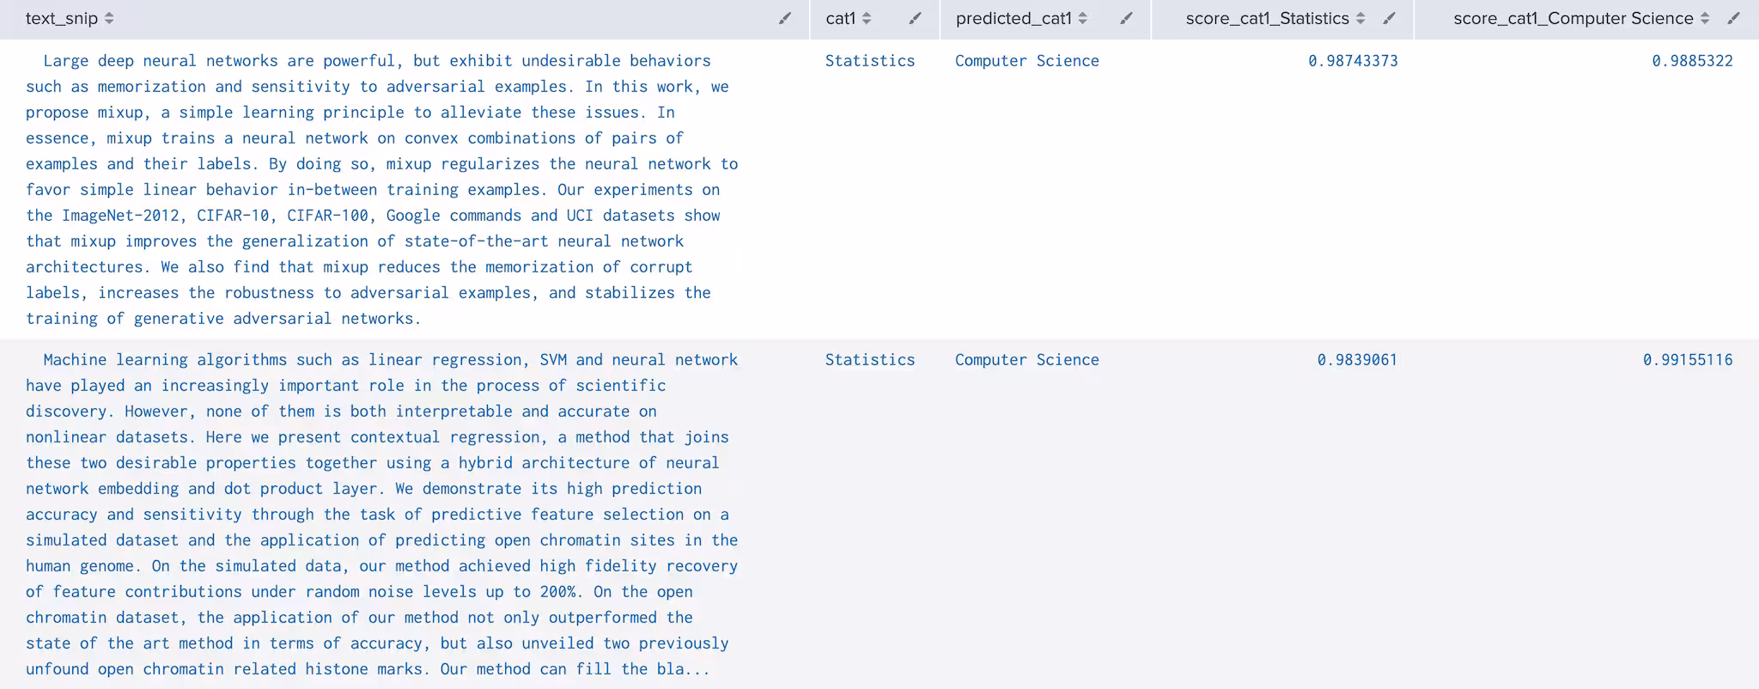Click the score value 0.98743373 in first row
This screenshot has height=689, width=1759.
1352,60
